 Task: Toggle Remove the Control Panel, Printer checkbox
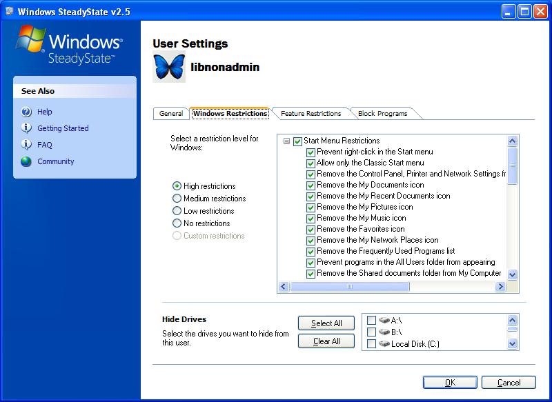310,174
